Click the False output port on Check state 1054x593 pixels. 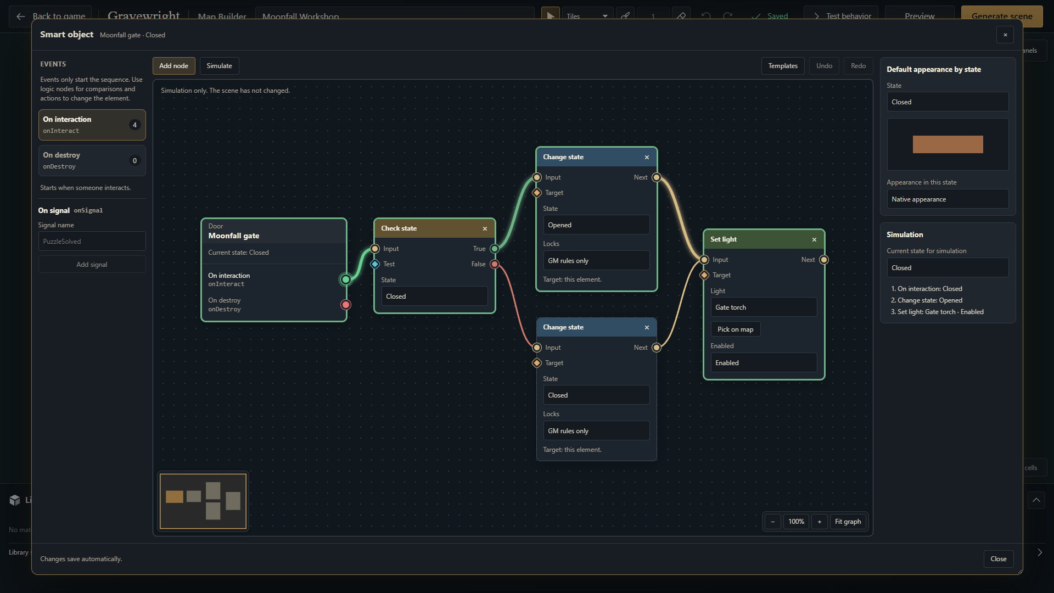tap(495, 264)
